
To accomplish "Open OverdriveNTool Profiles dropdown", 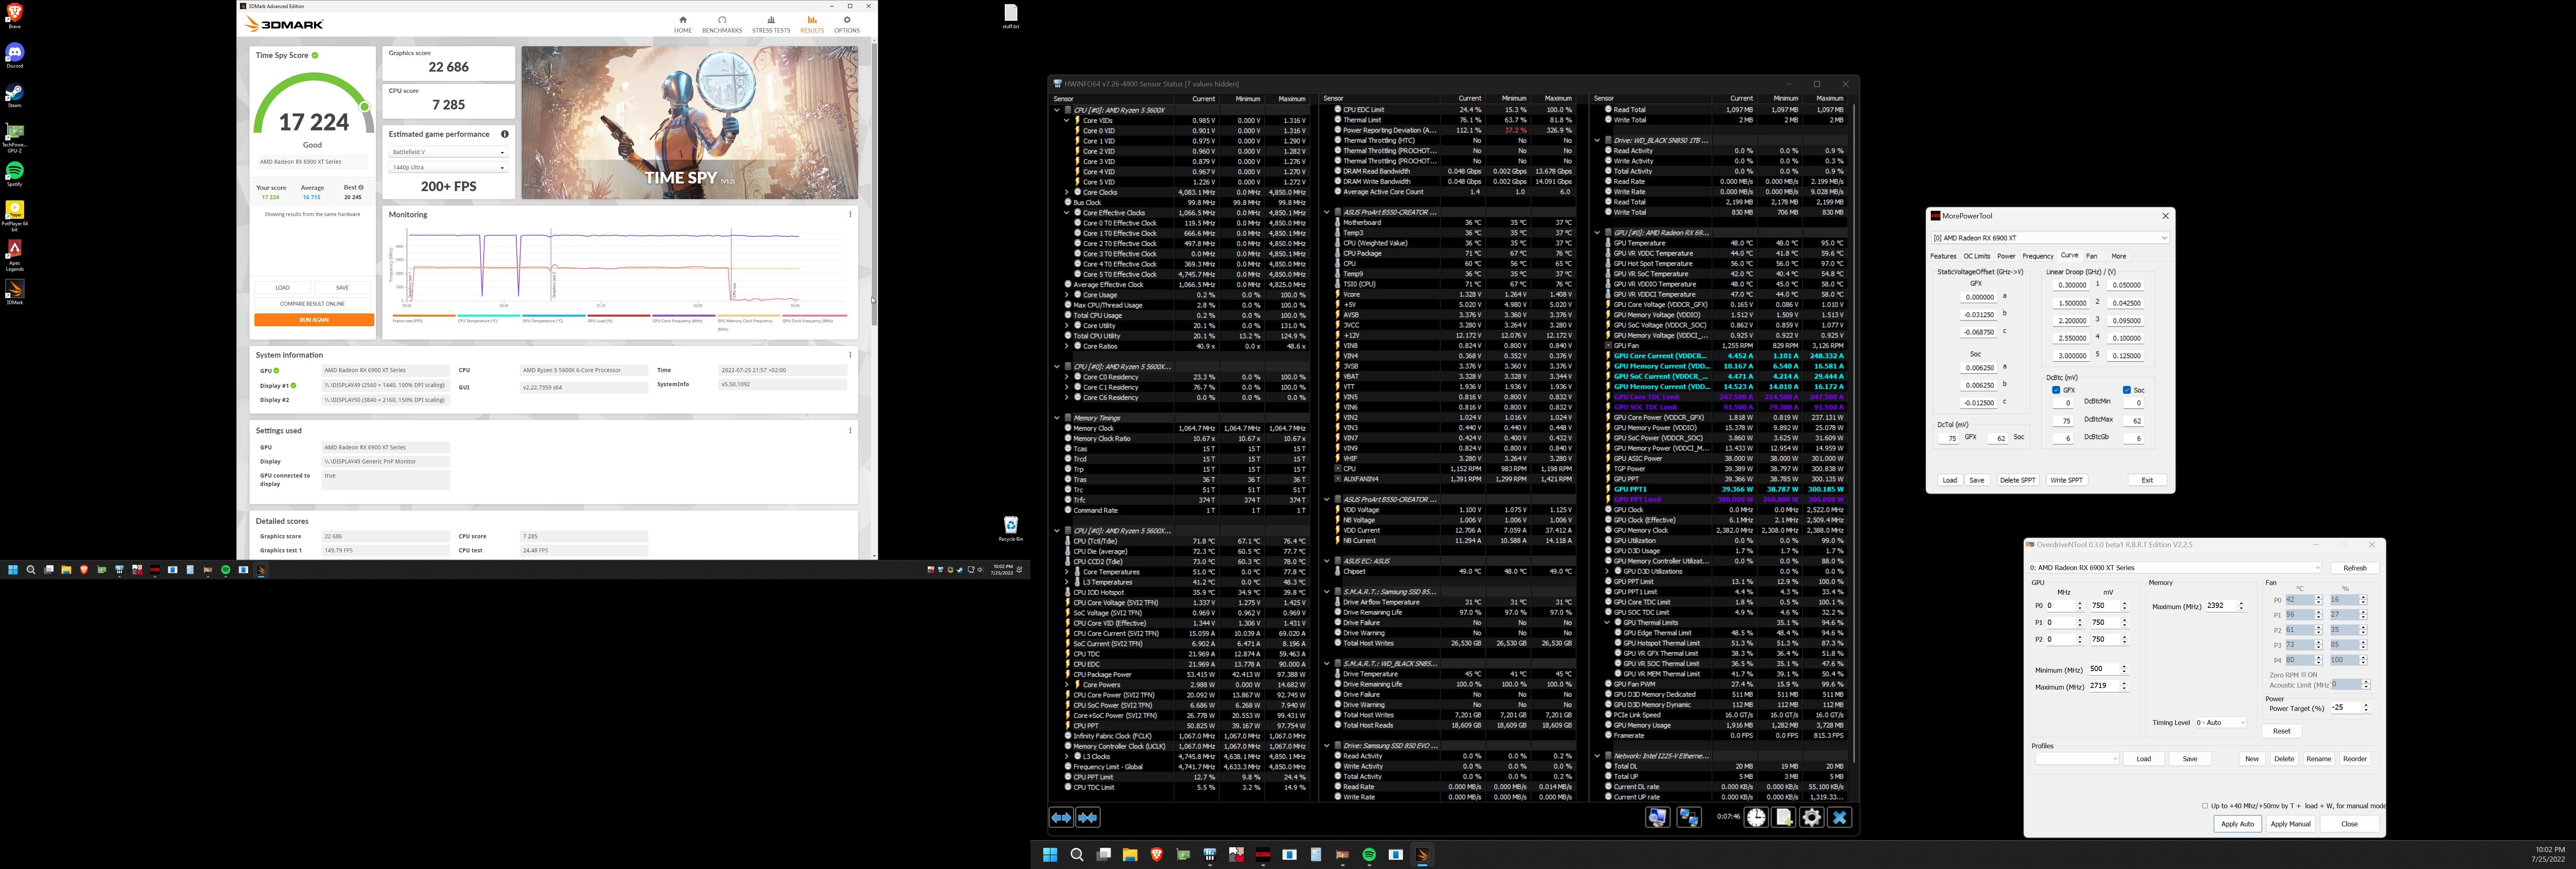I will [2076, 759].
